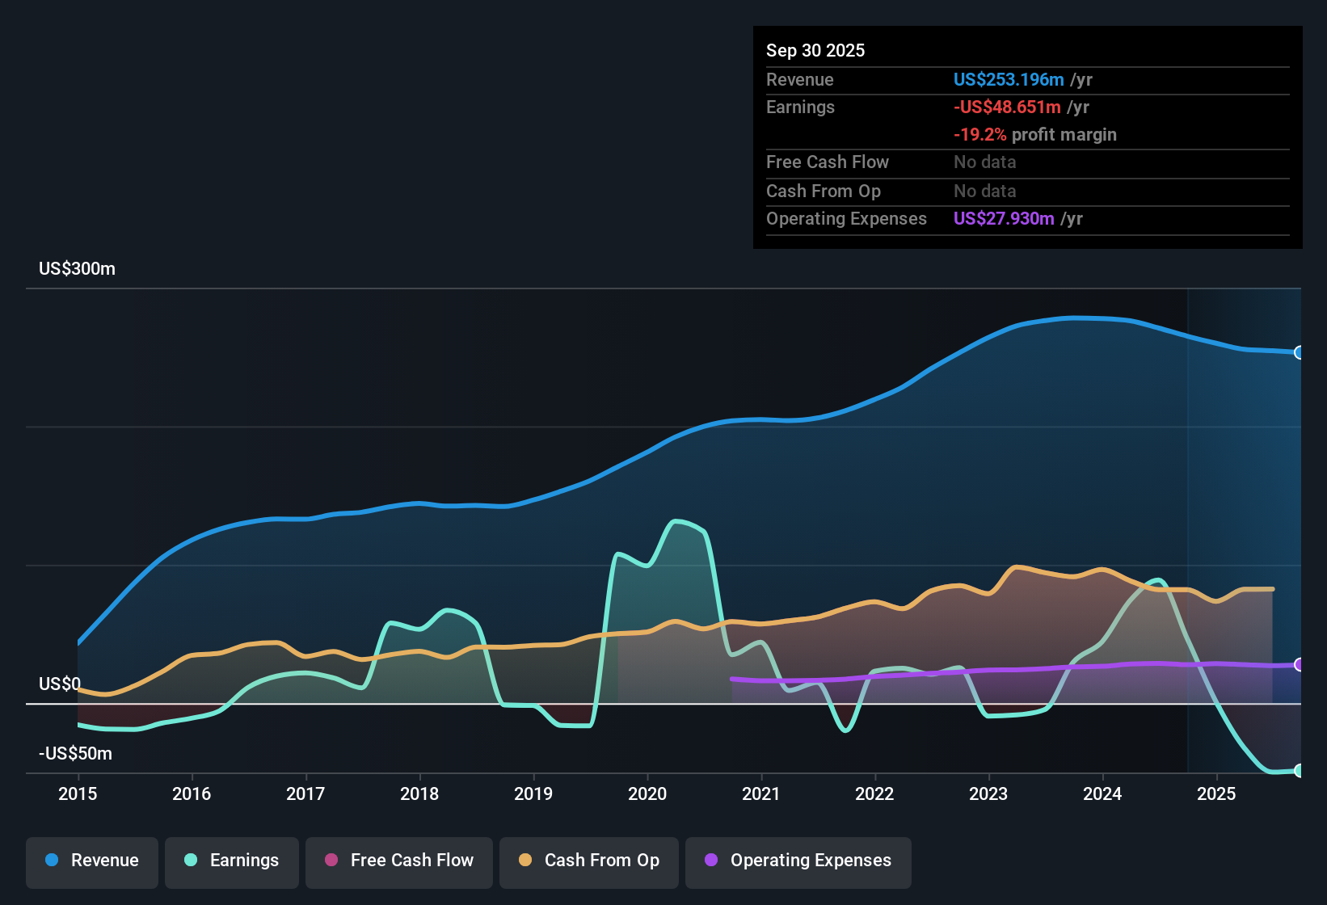Image resolution: width=1327 pixels, height=905 pixels.
Task: Toggle visibility of the Earnings series
Action: click(232, 861)
